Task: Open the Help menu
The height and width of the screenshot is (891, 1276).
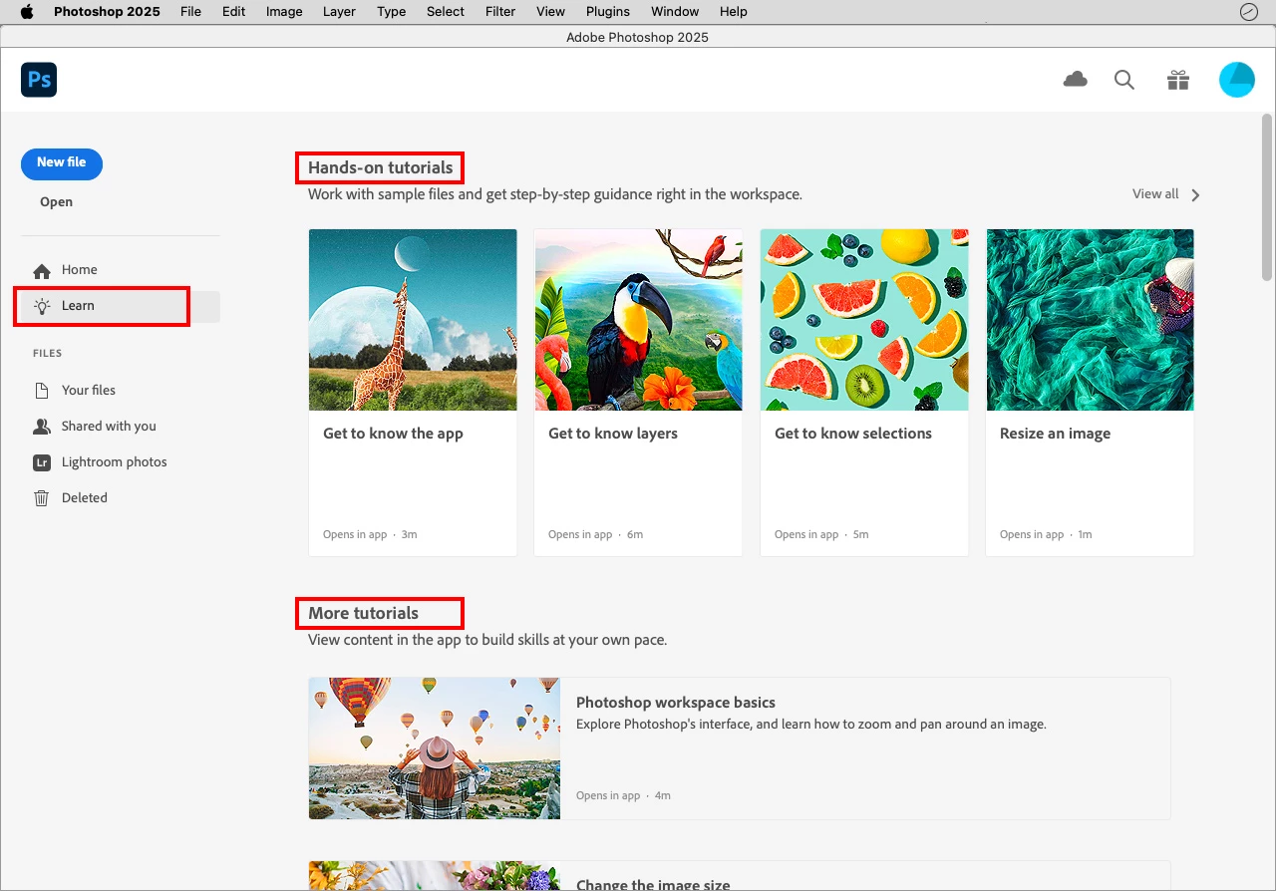Action: coord(734,12)
